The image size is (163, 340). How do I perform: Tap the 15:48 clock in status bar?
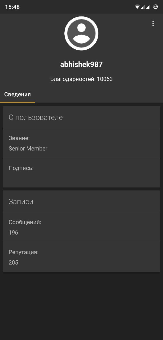(x=12, y=7)
